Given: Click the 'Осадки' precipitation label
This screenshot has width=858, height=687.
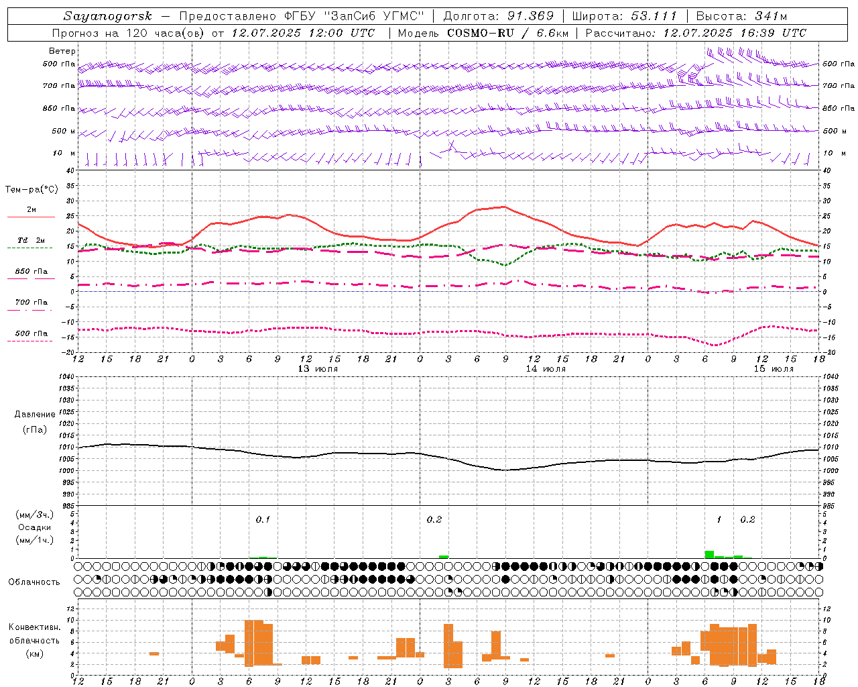Looking at the screenshot, I should (x=35, y=527).
